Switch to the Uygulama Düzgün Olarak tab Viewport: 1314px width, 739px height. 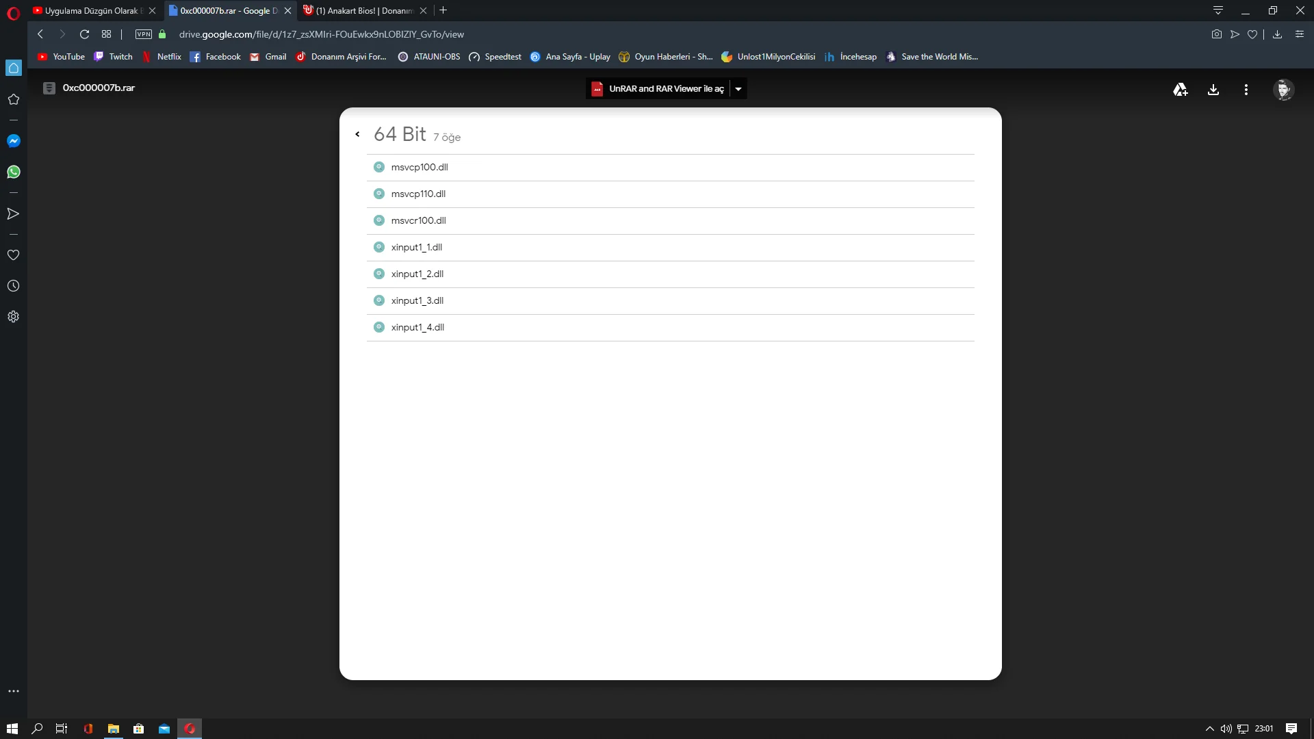point(90,11)
